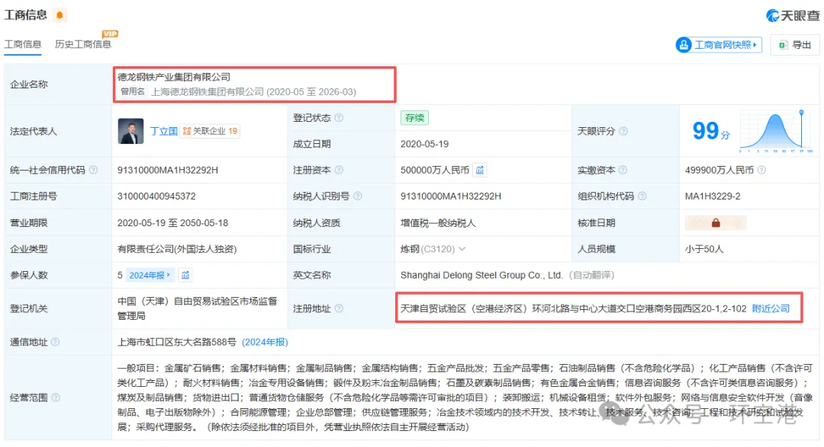
Task: Click help icon next to 通信地址
Action: pos(55,342)
